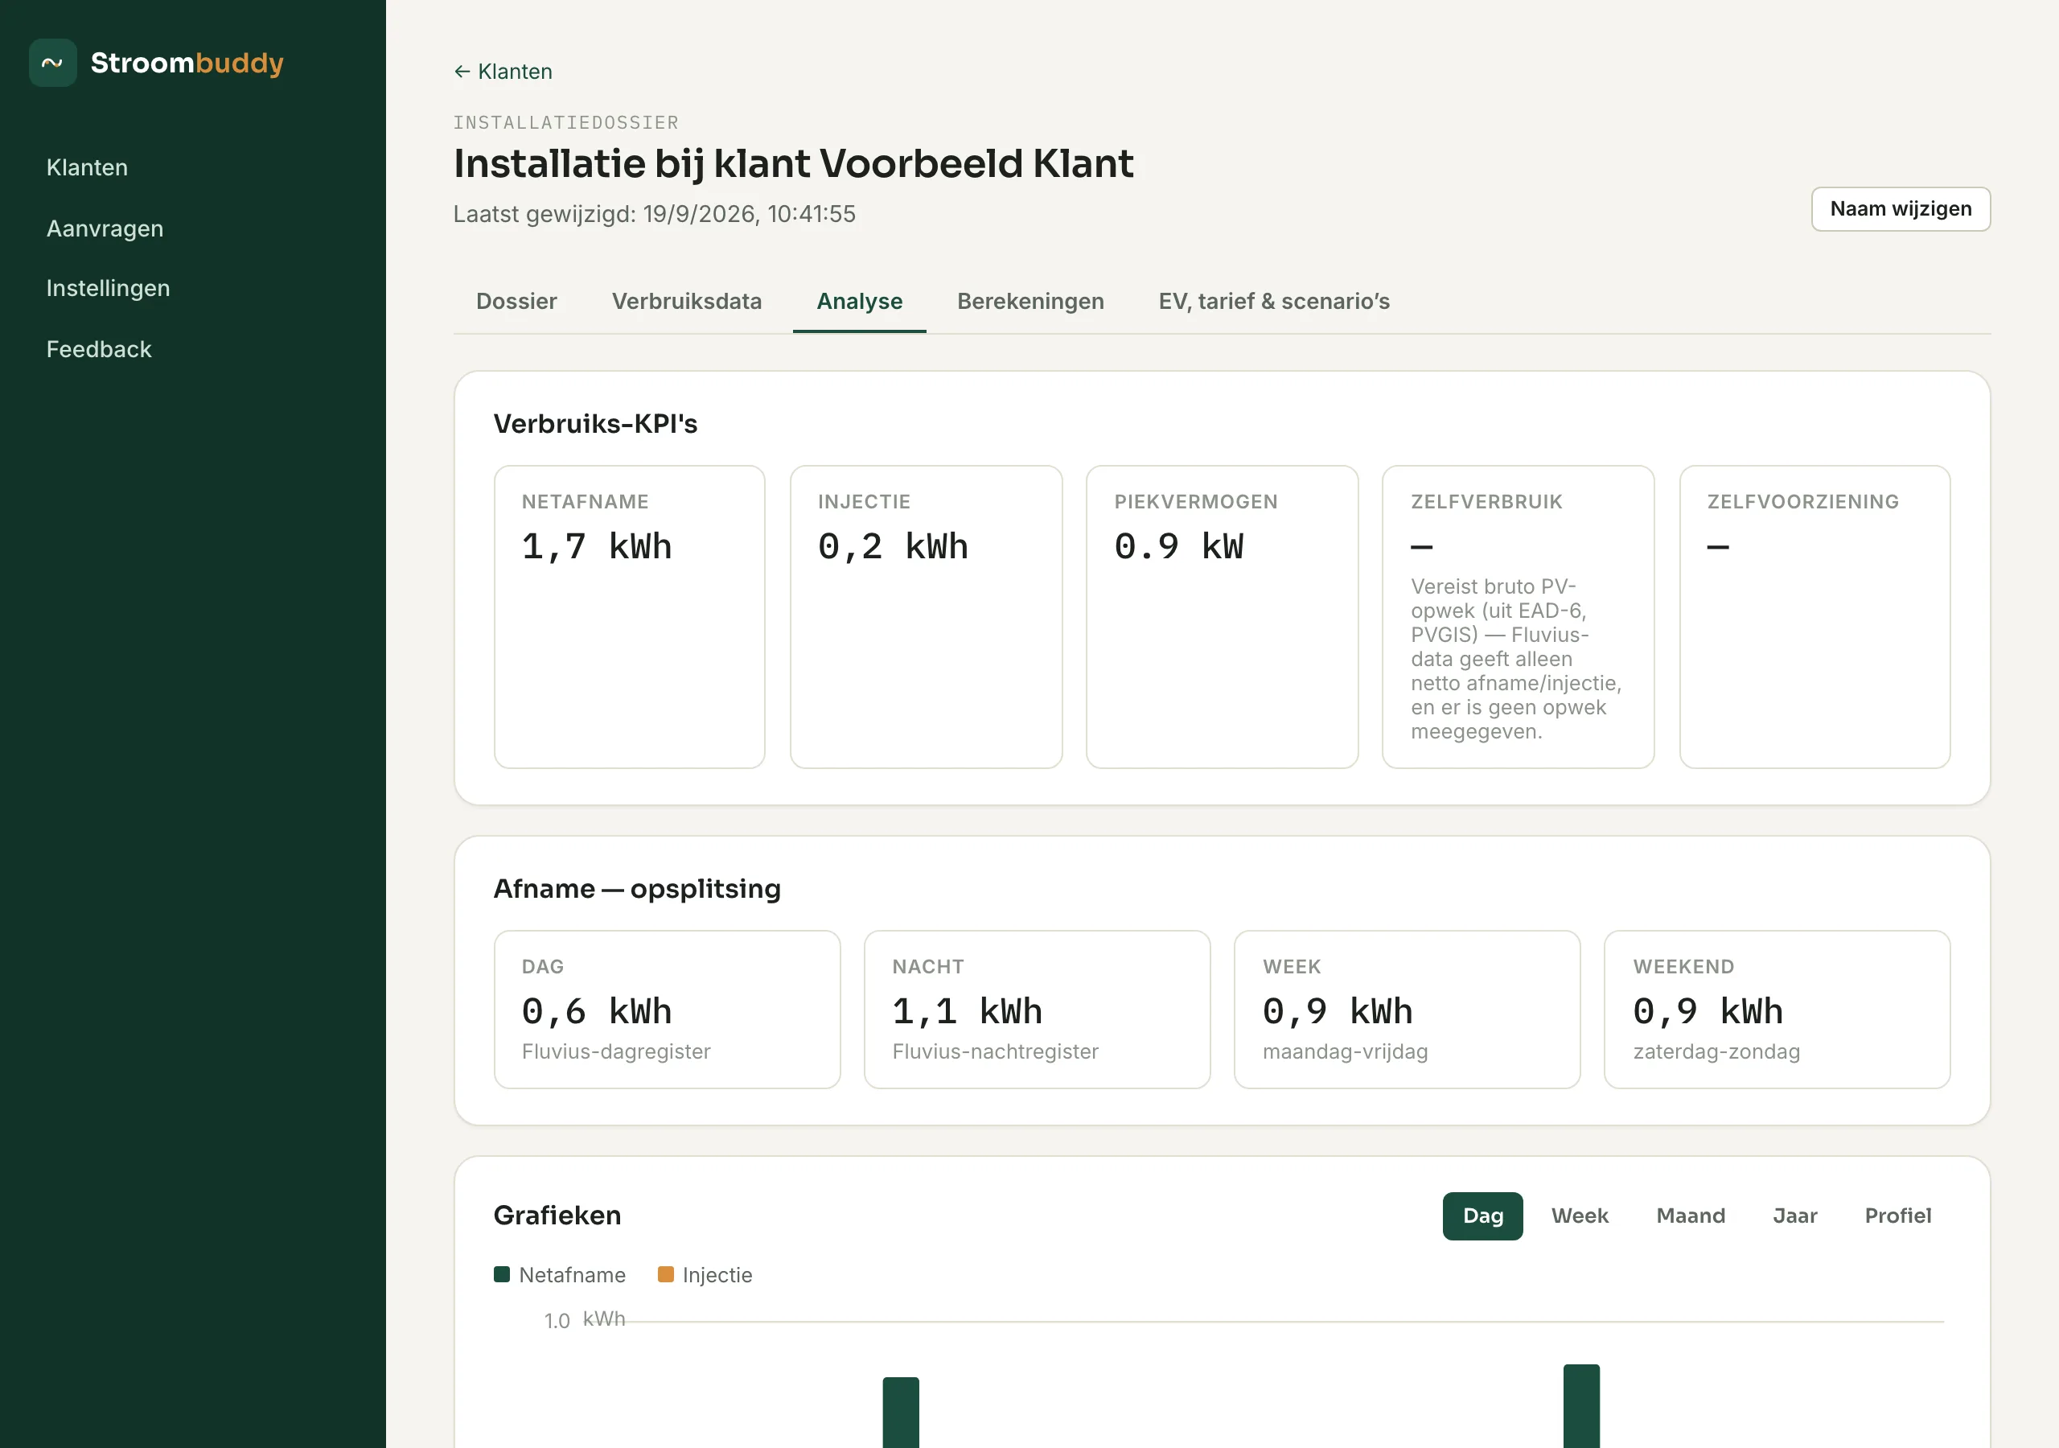Click the Vereist bruto PV-opwek note

(1515, 660)
